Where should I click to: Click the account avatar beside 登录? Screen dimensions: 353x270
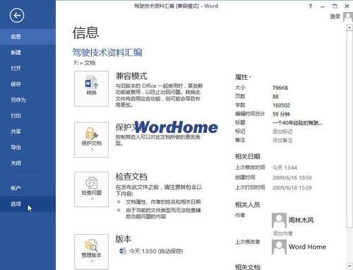pos(348,16)
